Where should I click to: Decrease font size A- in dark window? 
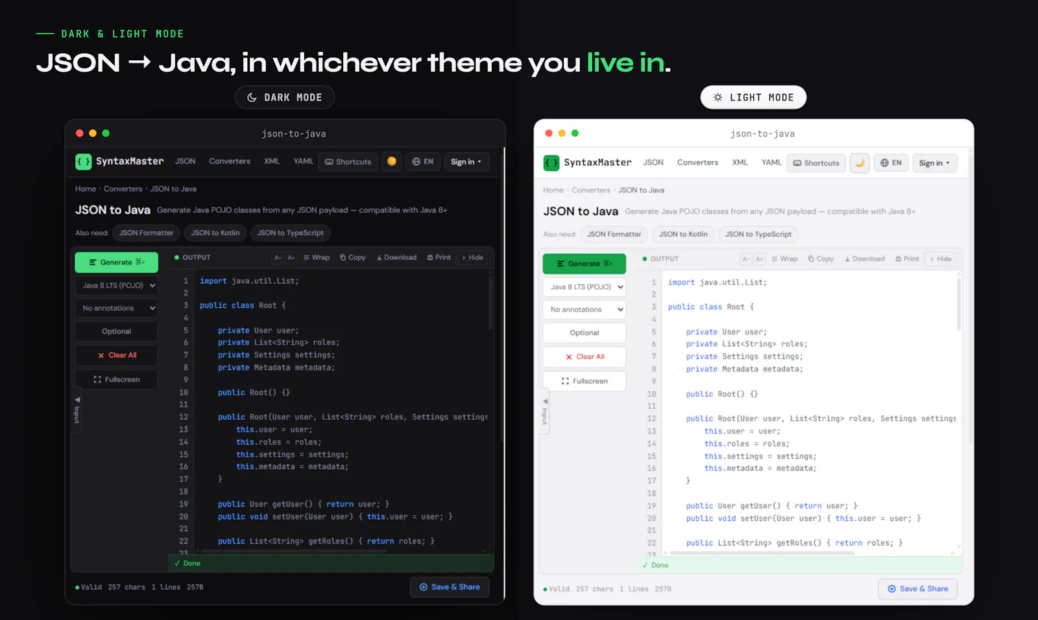(278, 257)
